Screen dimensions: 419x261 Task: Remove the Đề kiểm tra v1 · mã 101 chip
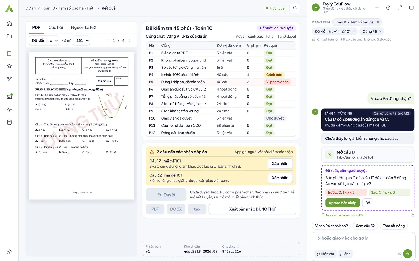pos(354,31)
